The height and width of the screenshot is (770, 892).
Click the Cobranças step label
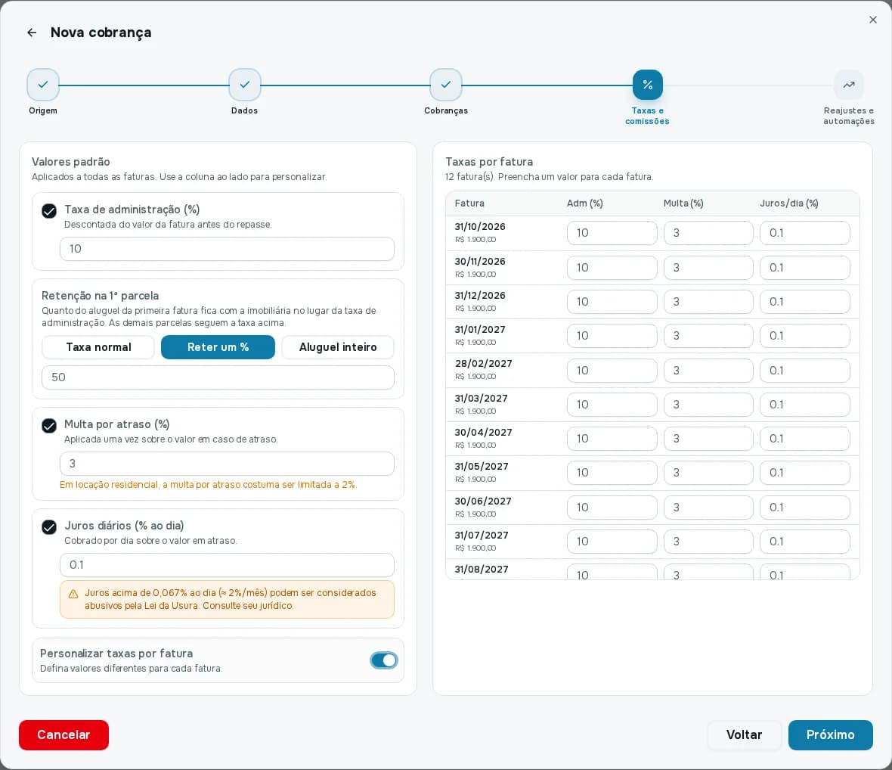[x=446, y=110]
